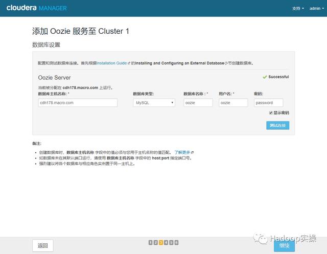
Task: Go to wizard step 4
Action: point(166,242)
